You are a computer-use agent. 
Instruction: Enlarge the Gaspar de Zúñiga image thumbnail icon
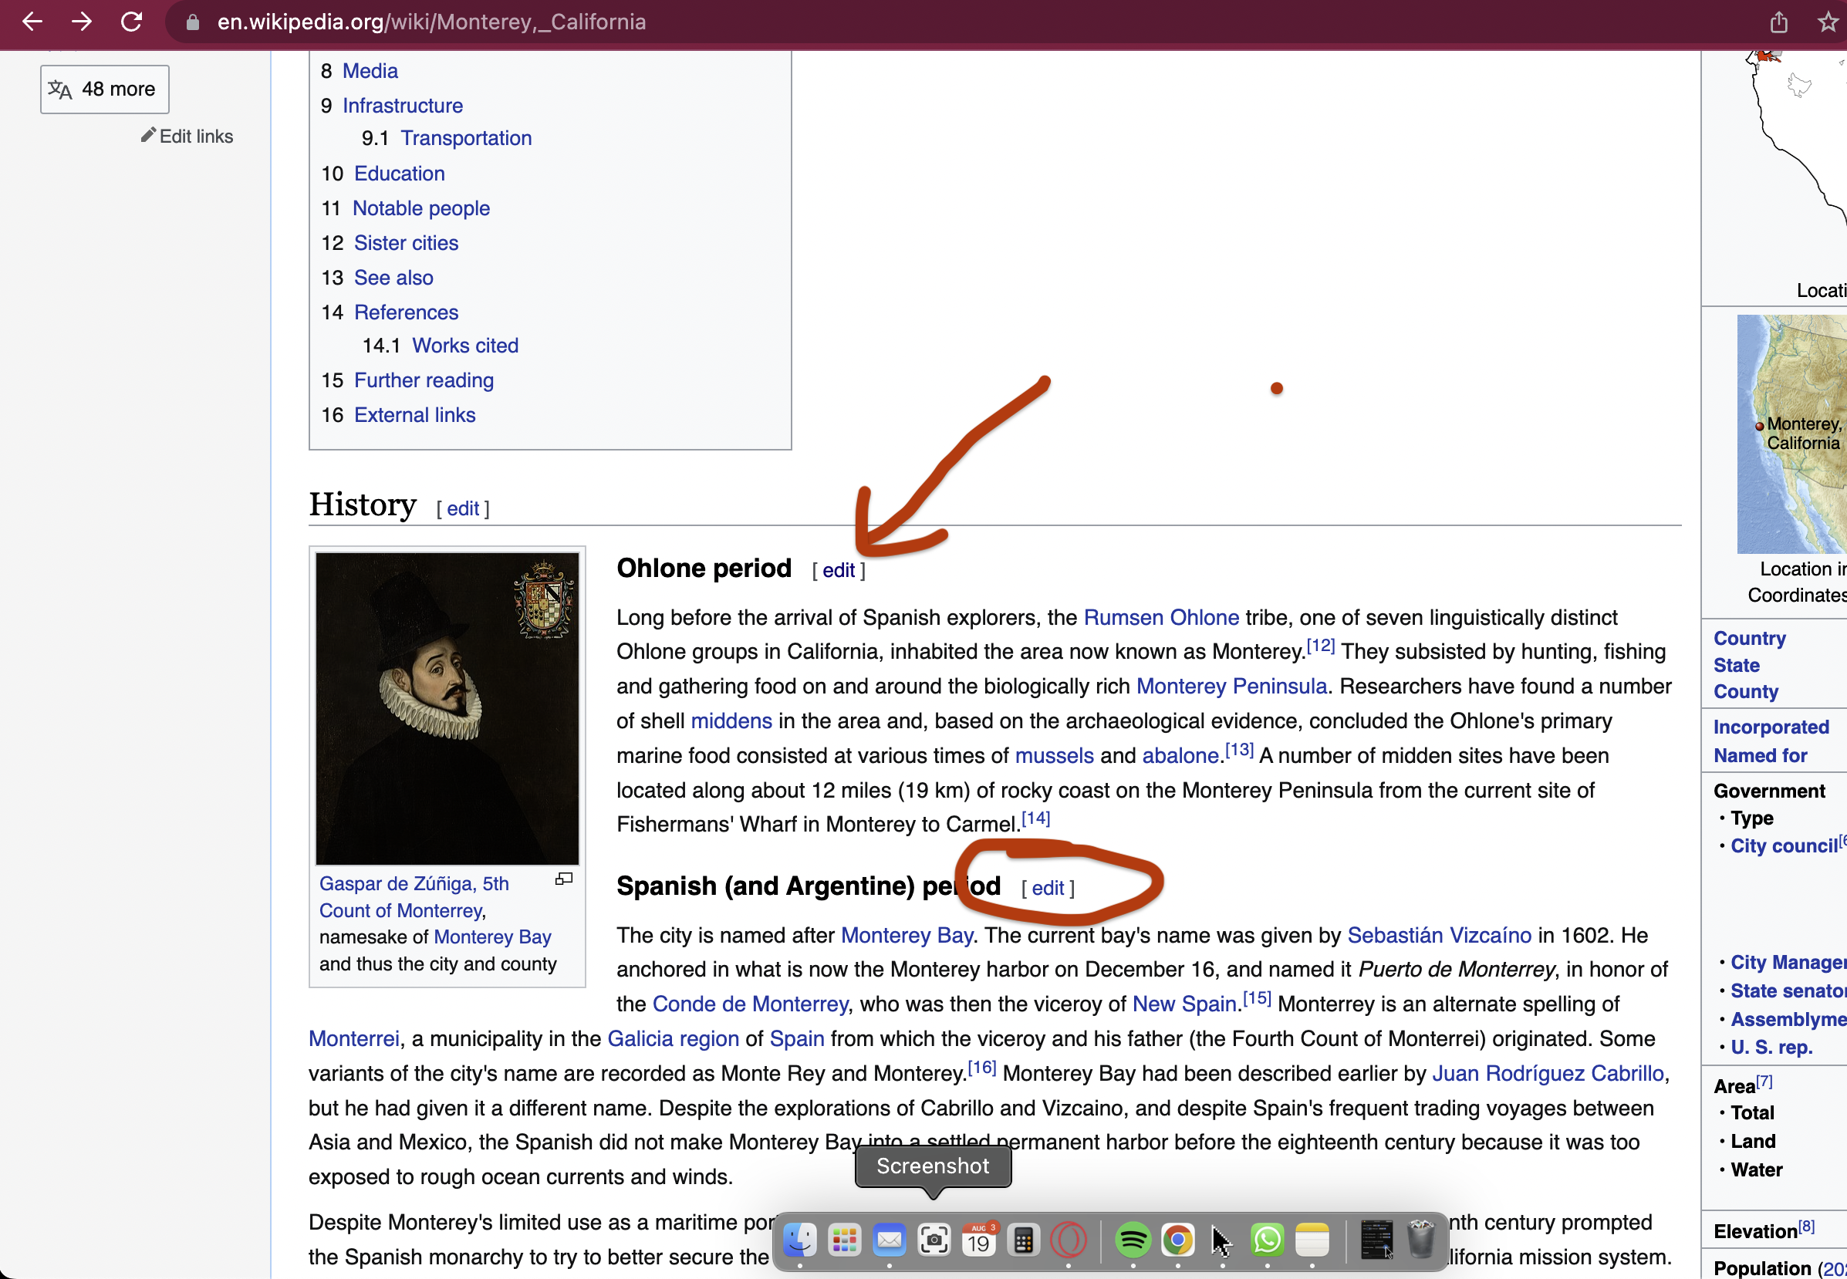(564, 879)
